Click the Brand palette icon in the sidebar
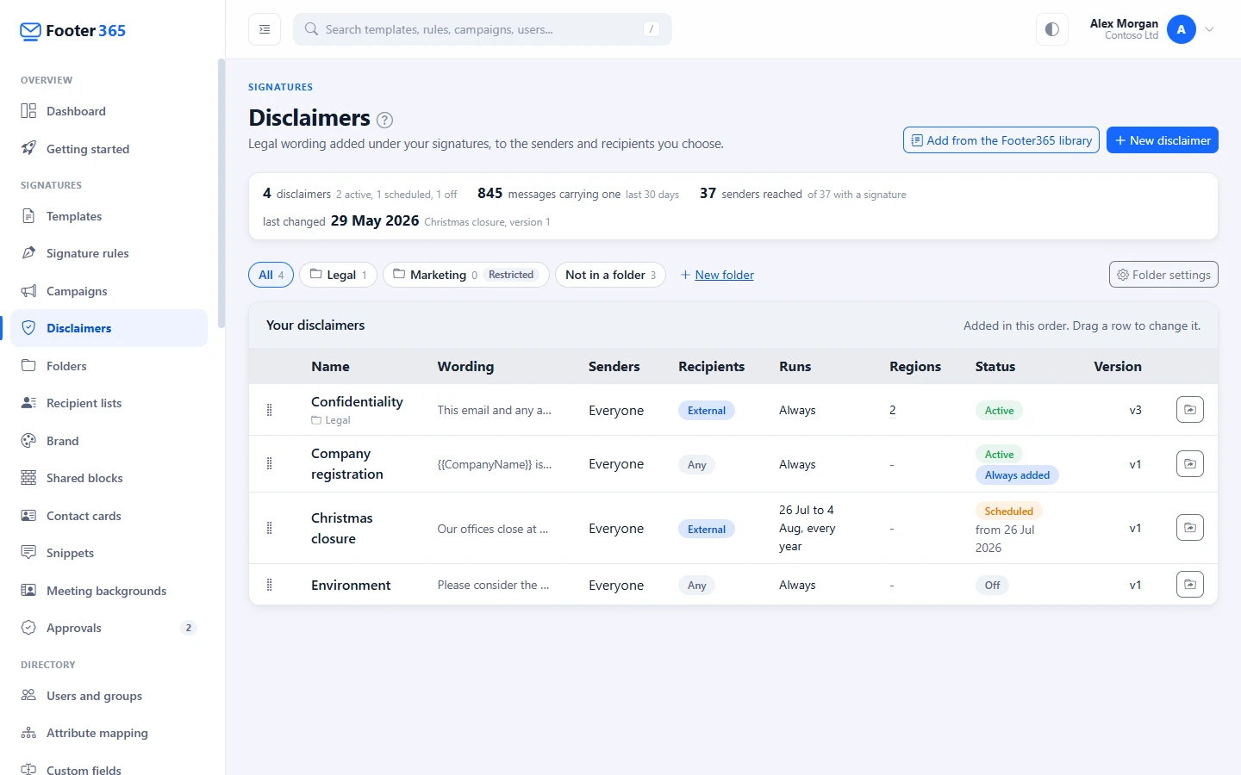The height and width of the screenshot is (775, 1241). 28,441
